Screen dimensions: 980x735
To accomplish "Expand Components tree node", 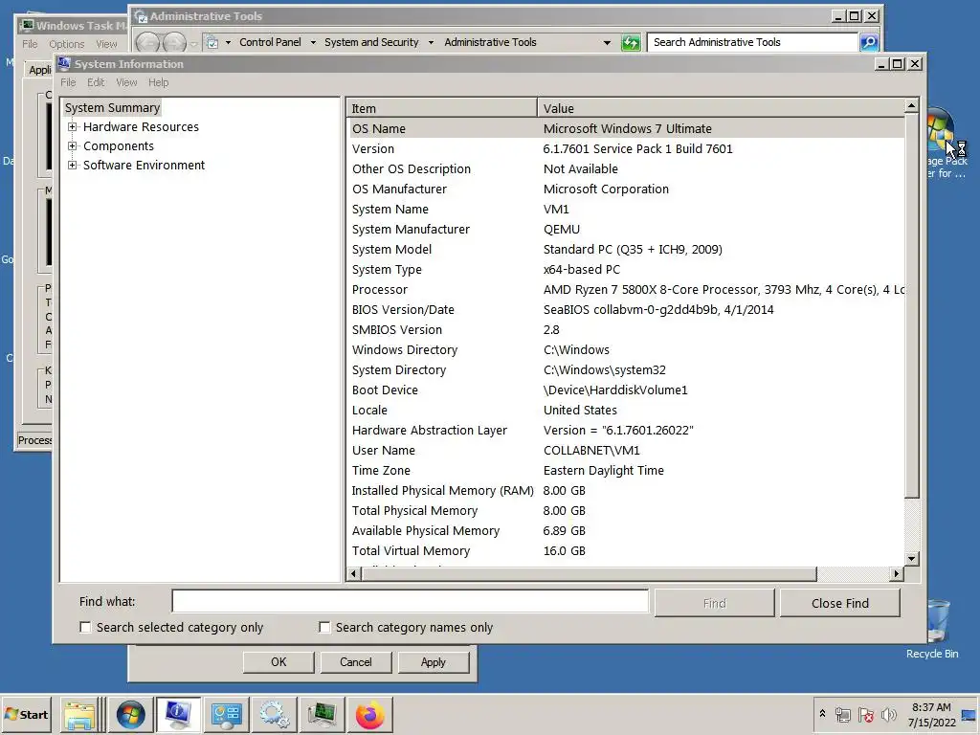I will coord(73,146).
